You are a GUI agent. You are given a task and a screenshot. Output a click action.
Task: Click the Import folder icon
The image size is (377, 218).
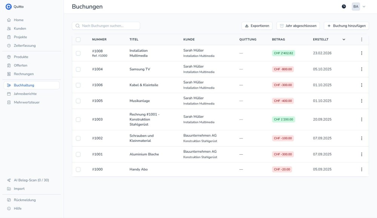[9, 189]
